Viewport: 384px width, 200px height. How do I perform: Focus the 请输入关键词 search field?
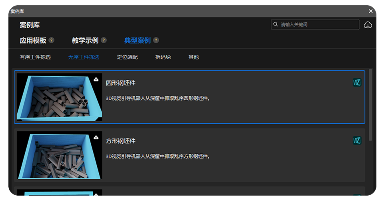(315, 24)
